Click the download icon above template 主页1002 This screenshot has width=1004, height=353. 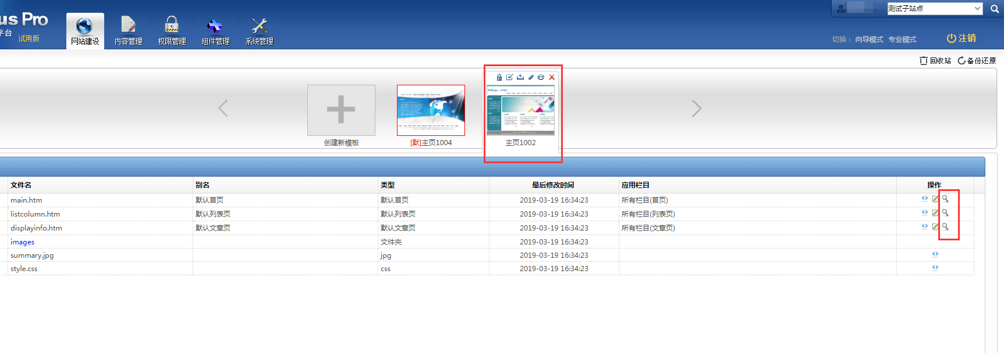(x=520, y=77)
